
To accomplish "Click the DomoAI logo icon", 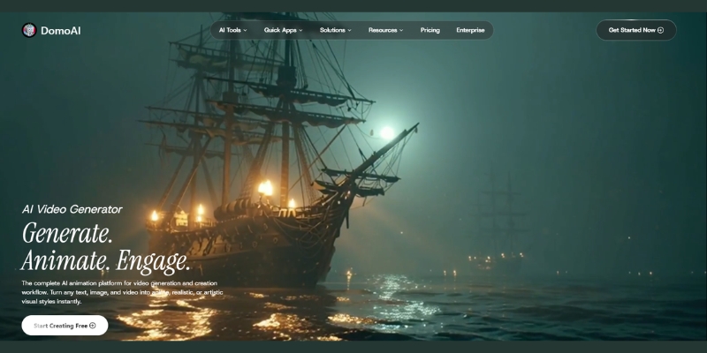I will (x=29, y=30).
